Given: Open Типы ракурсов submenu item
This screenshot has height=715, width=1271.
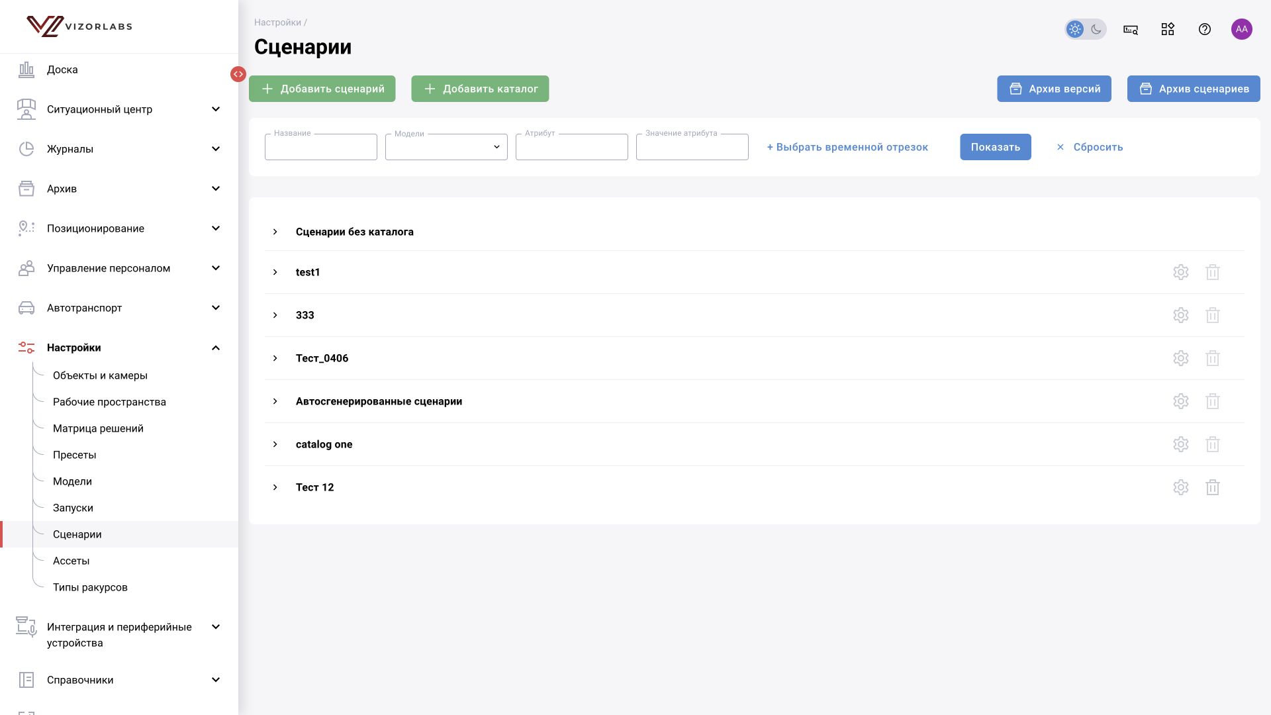Looking at the screenshot, I should coord(90,587).
